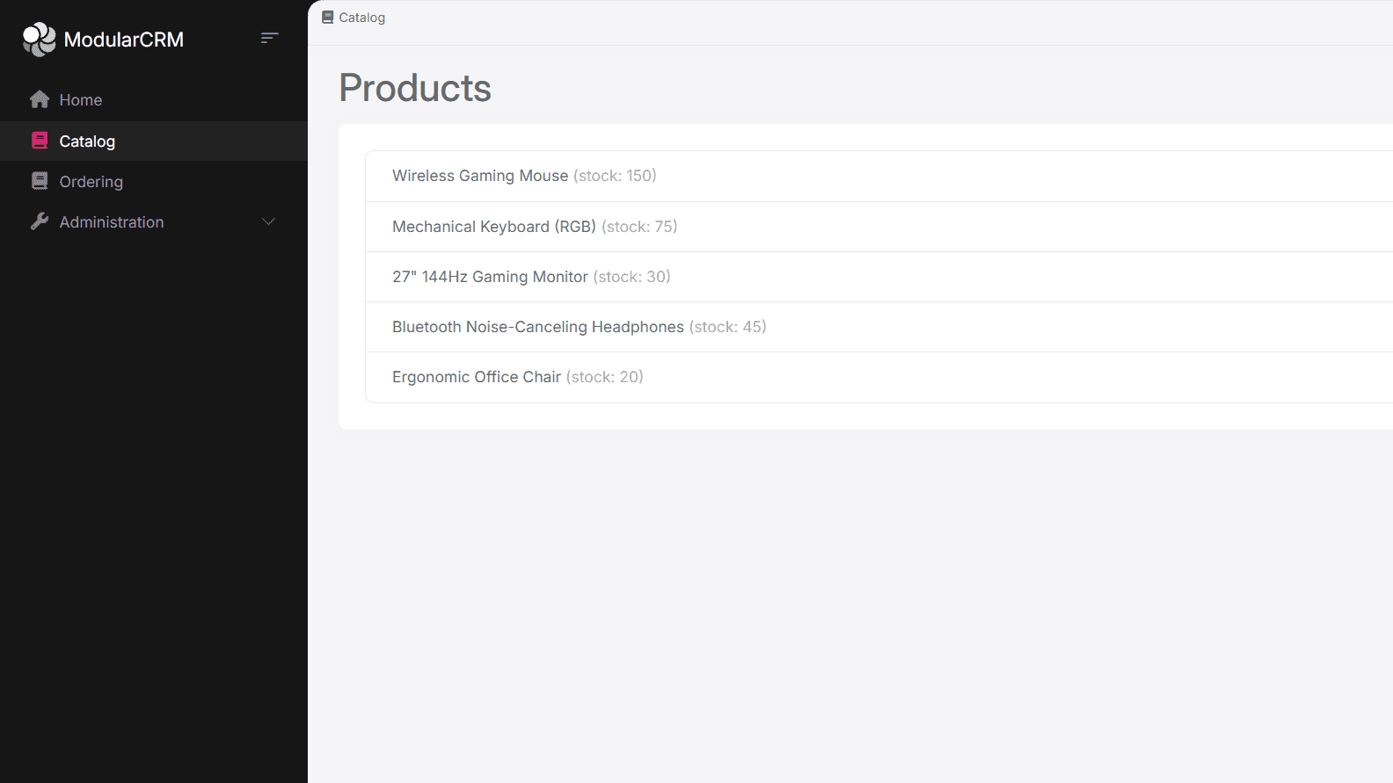Click the Catalog breadcrumb text

pyautogui.click(x=362, y=18)
